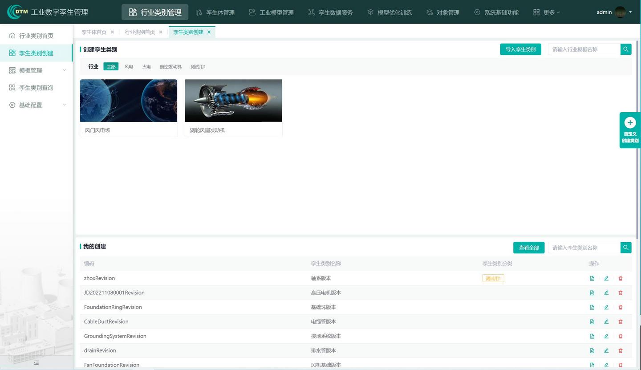Collapse the sidebar using the bottom toggle icon
The image size is (641, 370).
pyautogui.click(x=37, y=363)
